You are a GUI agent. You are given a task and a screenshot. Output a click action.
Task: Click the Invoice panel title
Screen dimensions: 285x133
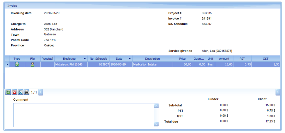click(x=12, y=6)
